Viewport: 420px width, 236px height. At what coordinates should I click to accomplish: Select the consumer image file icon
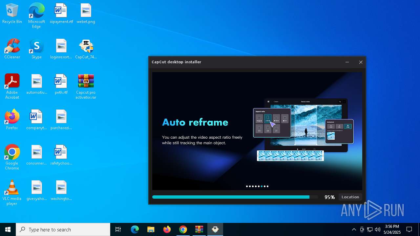pos(36,155)
